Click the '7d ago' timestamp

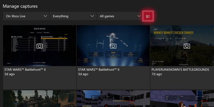pyautogui.click(x=157, y=74)
